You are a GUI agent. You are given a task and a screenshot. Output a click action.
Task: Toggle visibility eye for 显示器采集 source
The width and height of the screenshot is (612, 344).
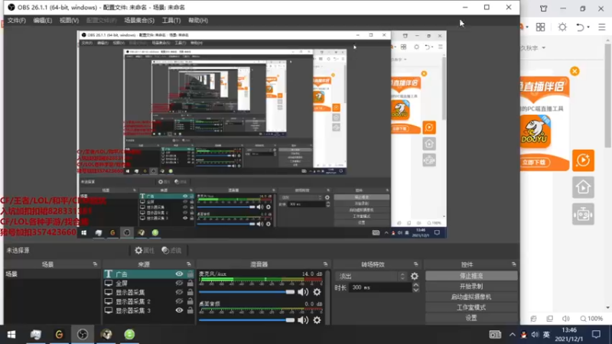pyautogui.click(x=179, y=292)
